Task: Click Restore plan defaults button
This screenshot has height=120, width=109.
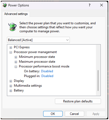Action: coord(78,101)
